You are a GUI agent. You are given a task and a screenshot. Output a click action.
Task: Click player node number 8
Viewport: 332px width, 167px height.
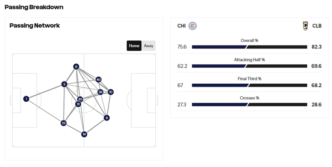[x=107, y=118]
